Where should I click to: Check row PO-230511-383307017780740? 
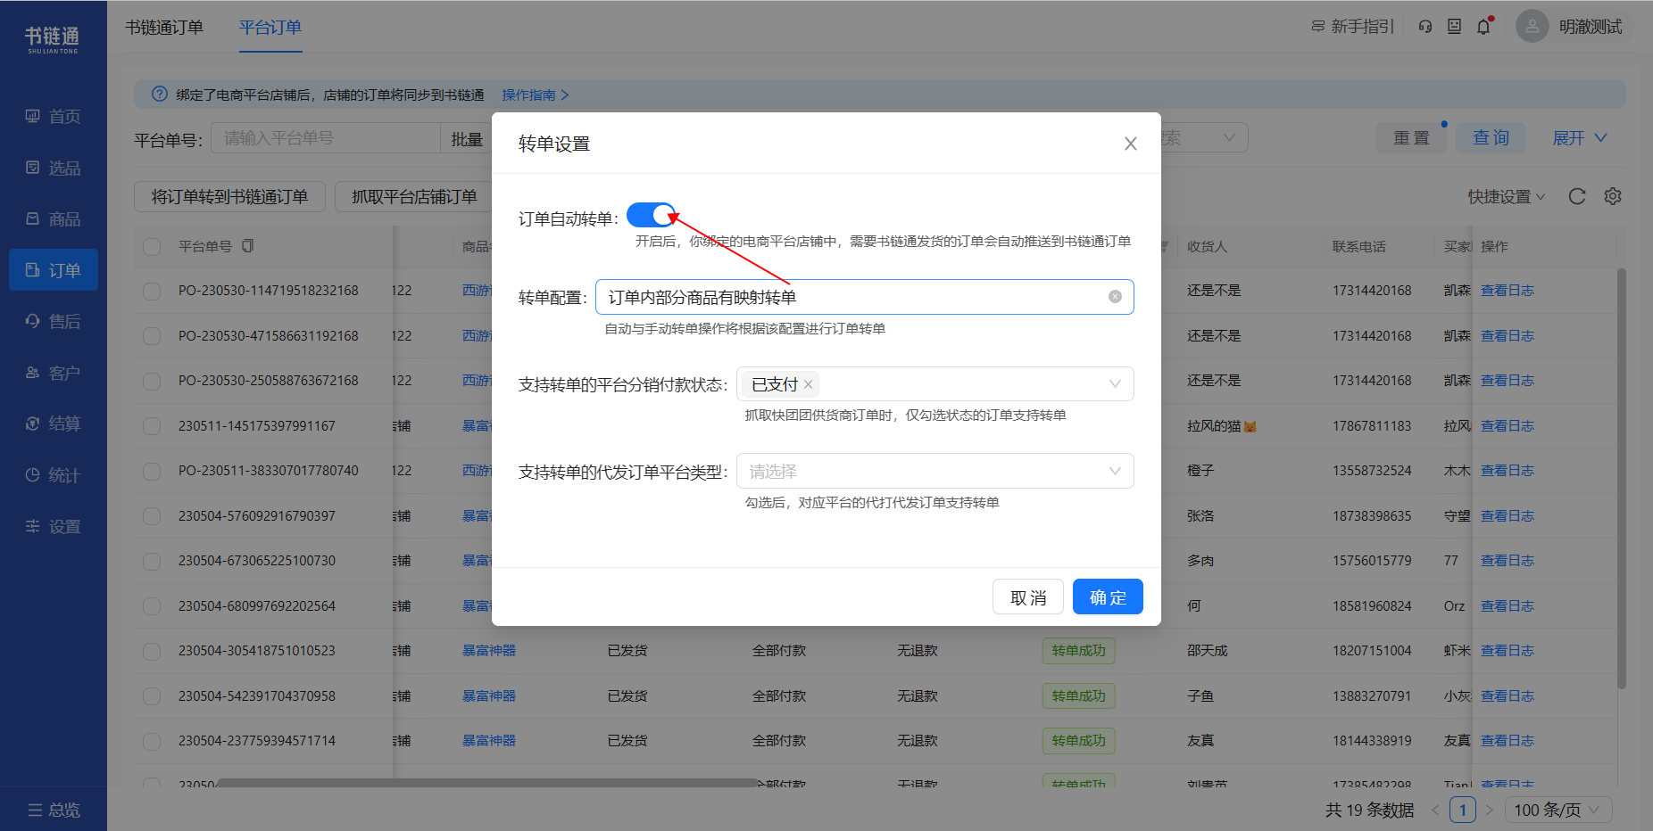152,471
